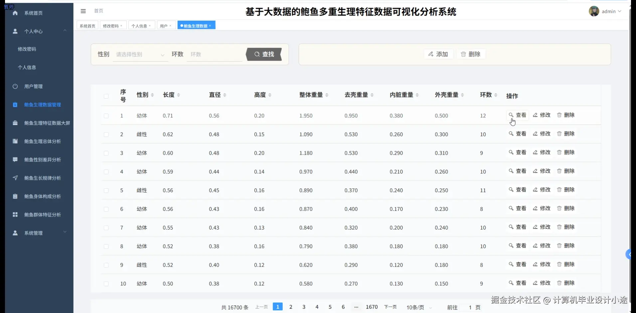The image size is (636, 313).
Task: Click 下一页 next page link
Action: 390,307
